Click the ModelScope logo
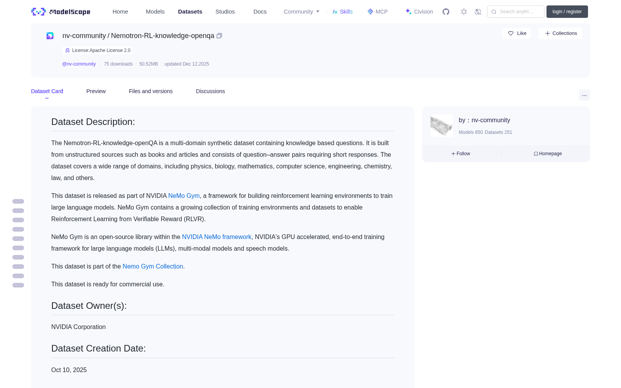Viewport: 621px width, 388px height. pyautogui.click(x=61, y=12)
